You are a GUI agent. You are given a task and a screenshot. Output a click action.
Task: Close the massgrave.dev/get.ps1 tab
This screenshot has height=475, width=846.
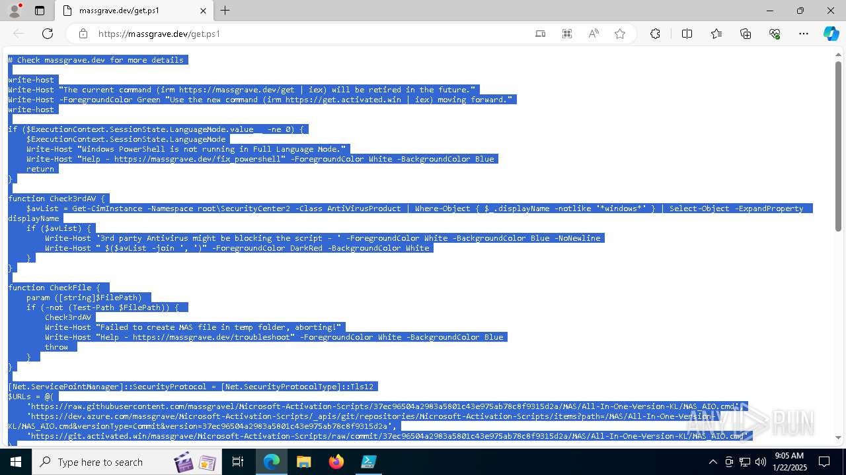click(x=203, y=11)
